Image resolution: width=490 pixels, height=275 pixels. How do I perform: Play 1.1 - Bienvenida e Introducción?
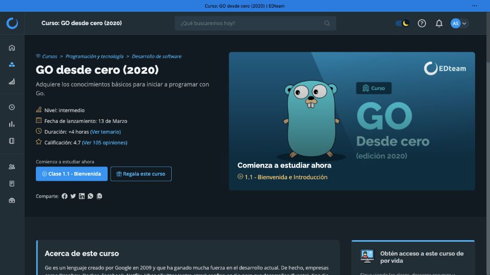click(x=282, y=177)
